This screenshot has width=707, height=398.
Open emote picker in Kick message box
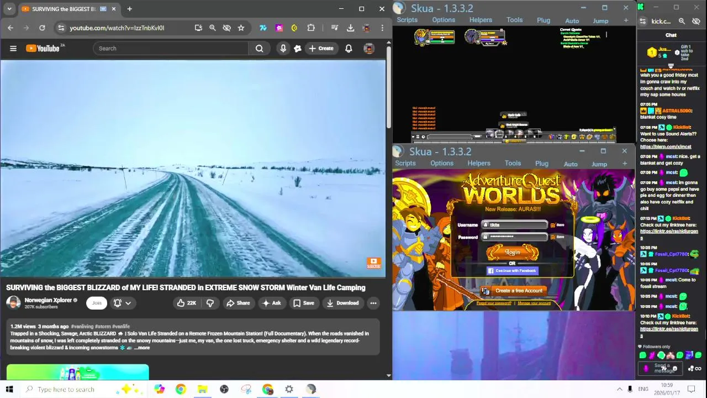pyautogui.click(x=675, y=369)
